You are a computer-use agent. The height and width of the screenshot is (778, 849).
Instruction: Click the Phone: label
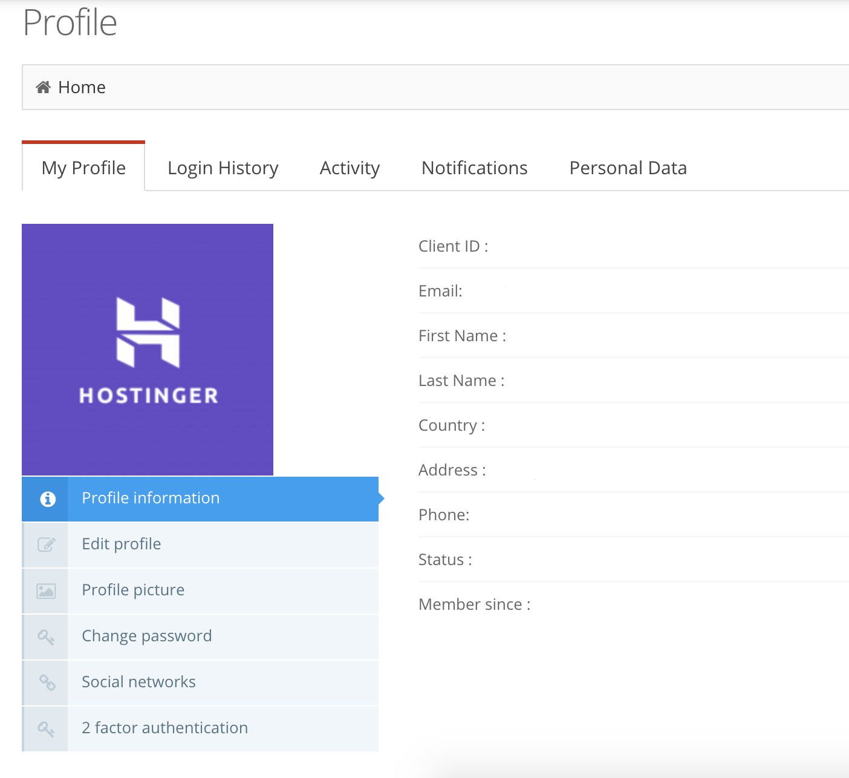444,515
